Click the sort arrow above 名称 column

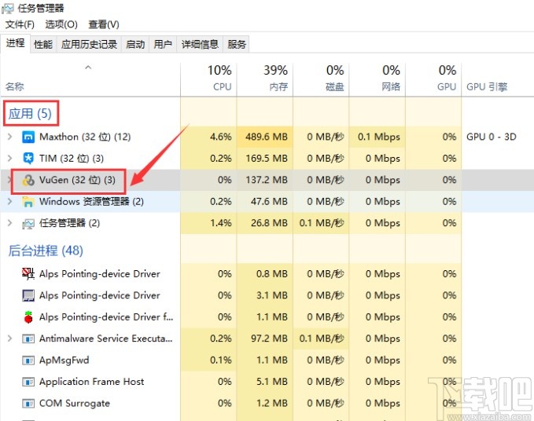pos(88,68)
